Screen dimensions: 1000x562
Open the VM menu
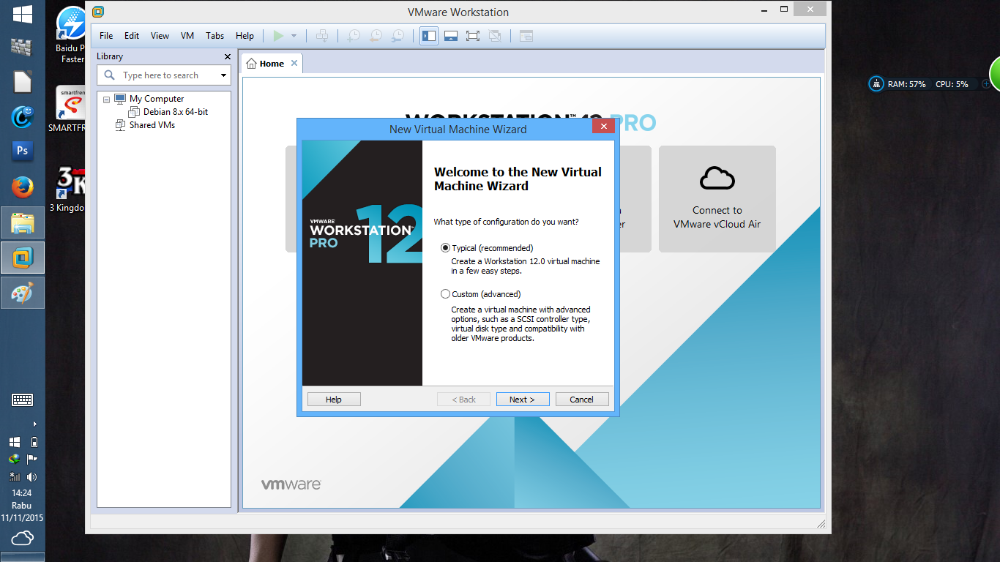187,36
